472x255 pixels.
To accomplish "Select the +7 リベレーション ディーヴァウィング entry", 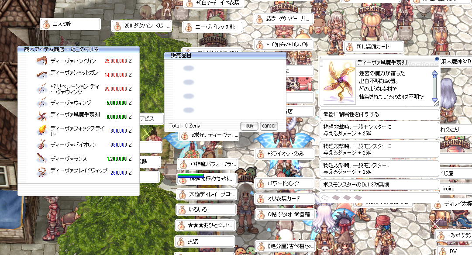I will click(x=74, y=89).
